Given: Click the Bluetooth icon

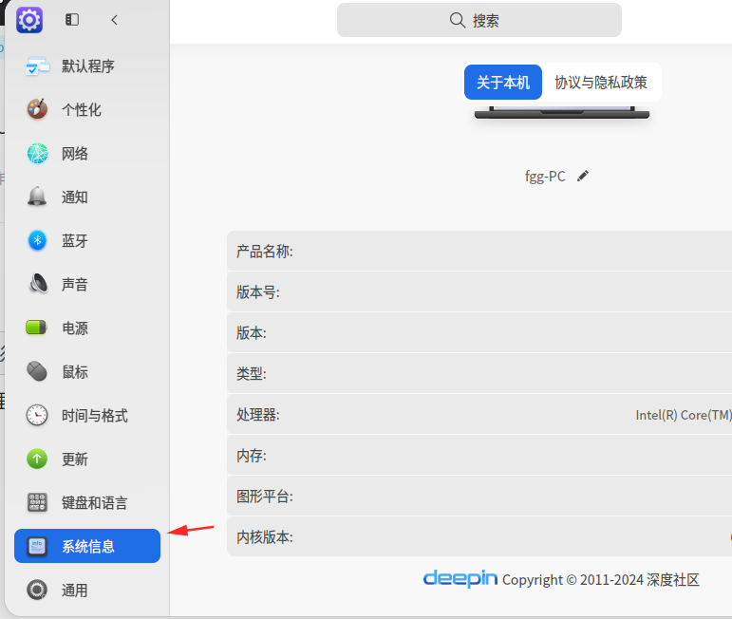Looking at the screenshot, I should (37, 241).
